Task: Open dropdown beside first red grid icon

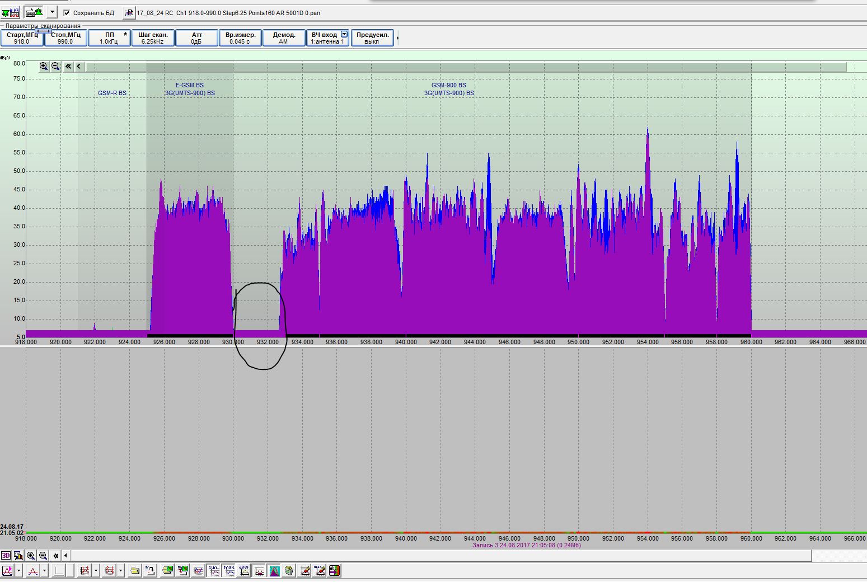Action: [96, 571]
